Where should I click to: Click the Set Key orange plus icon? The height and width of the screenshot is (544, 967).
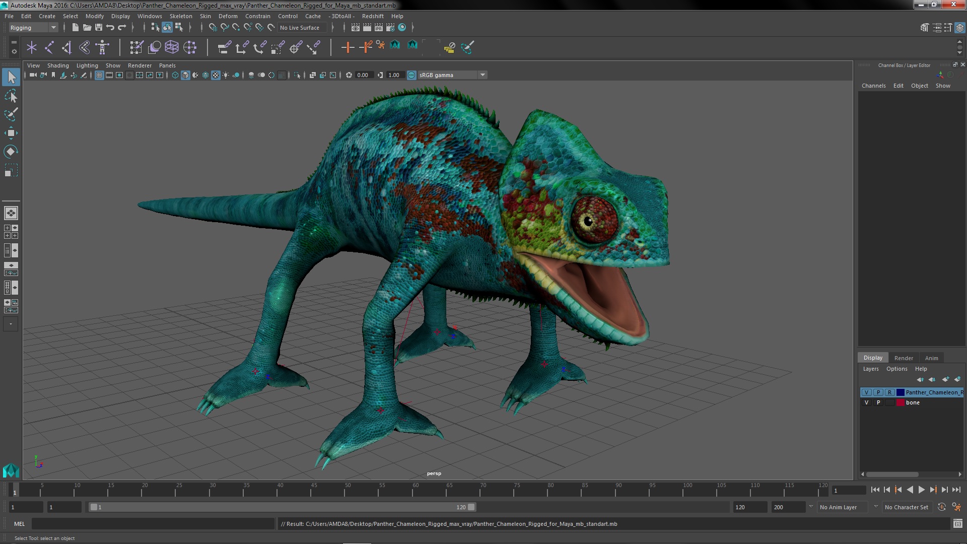(x=347, y=47)
